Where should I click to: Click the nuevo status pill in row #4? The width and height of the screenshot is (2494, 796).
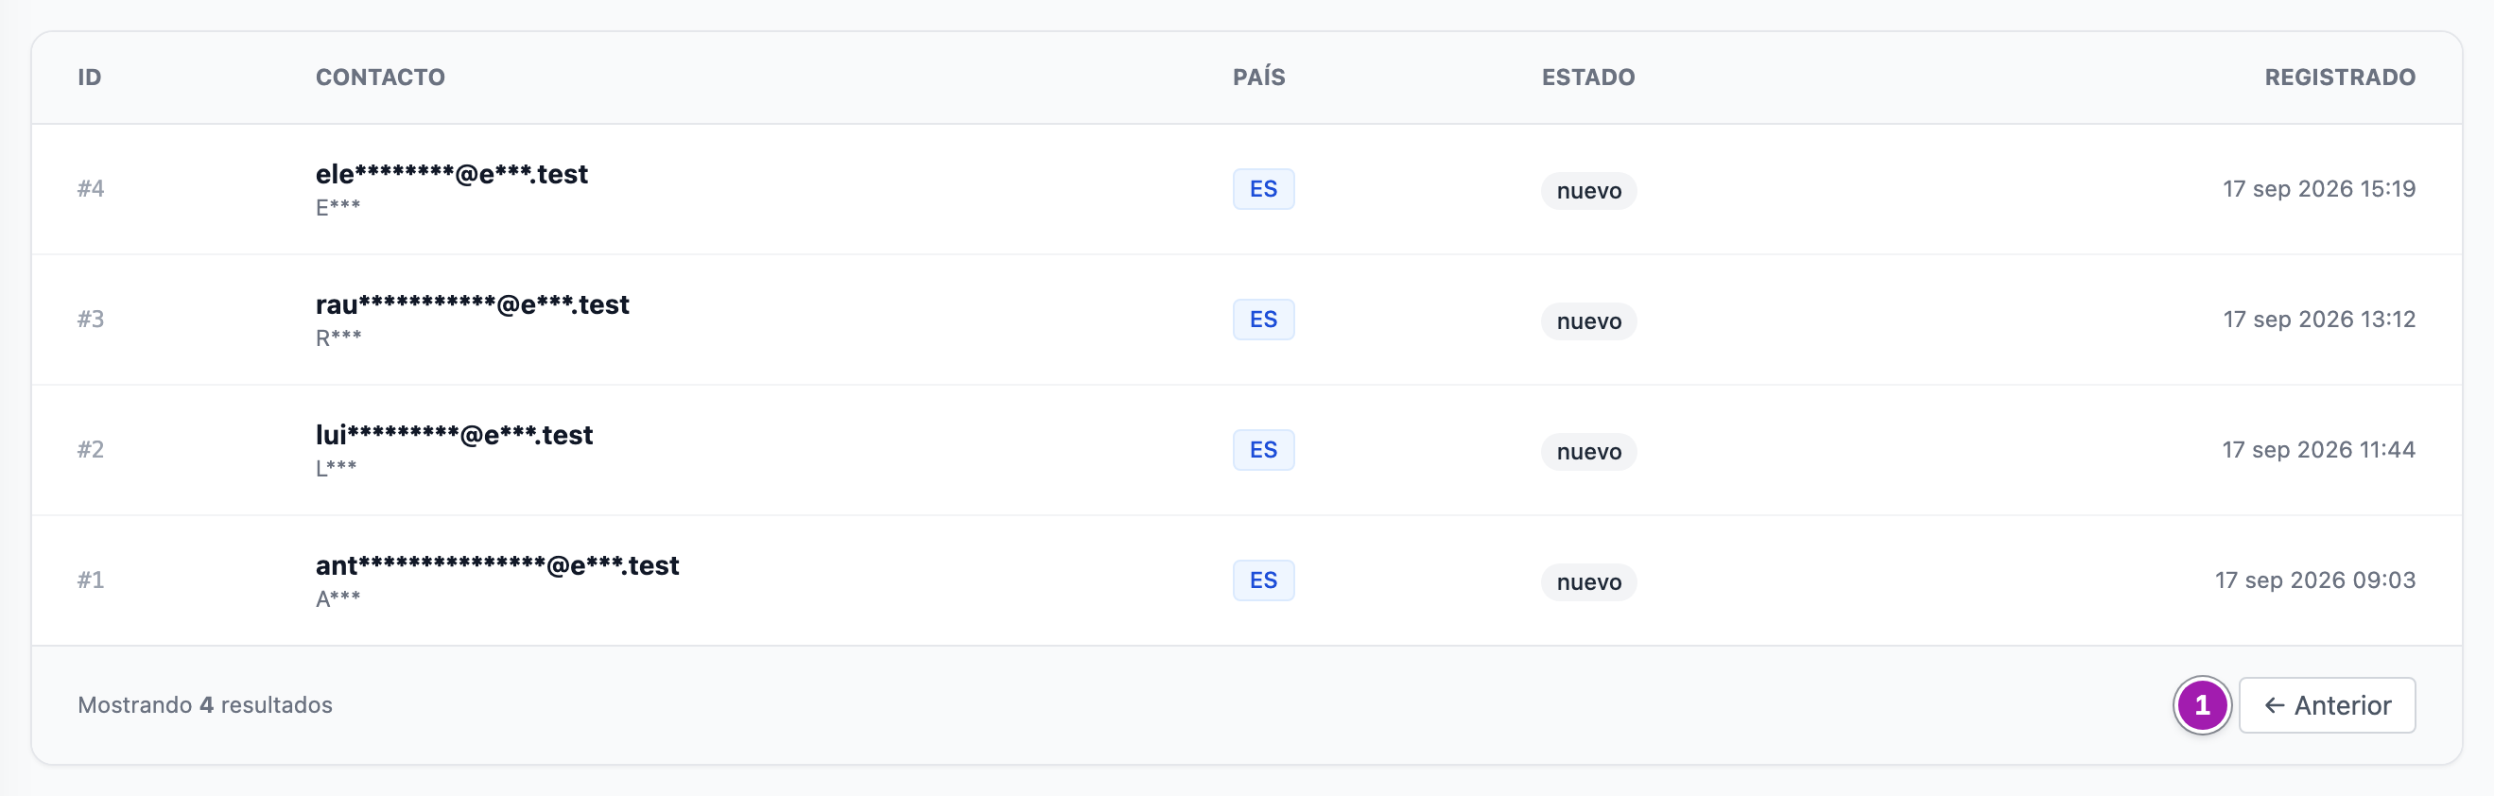pyautogui.click(x=1588, y=191)
